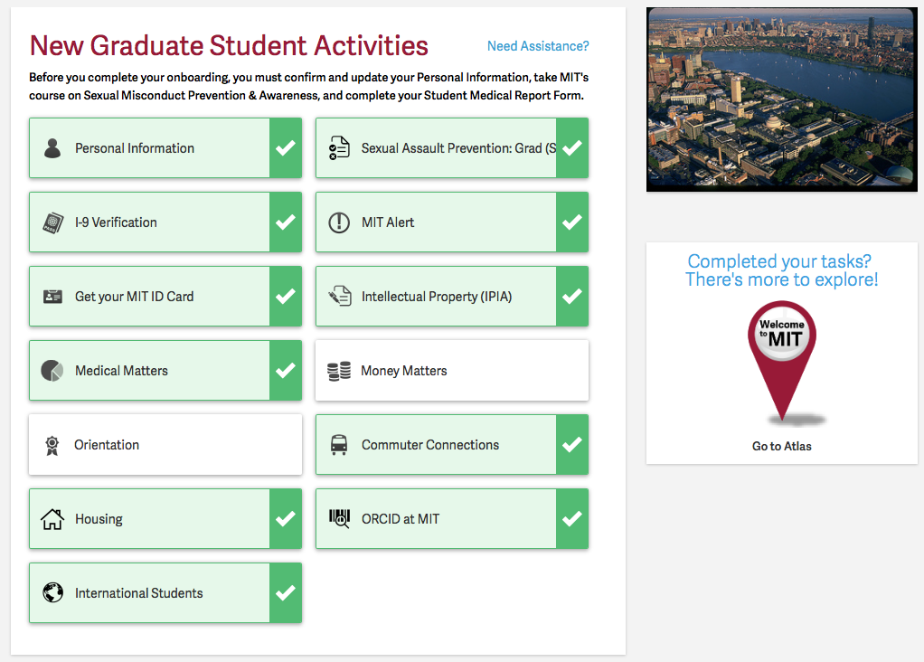Click the Medical Matters pie icon

click(52, 371)
